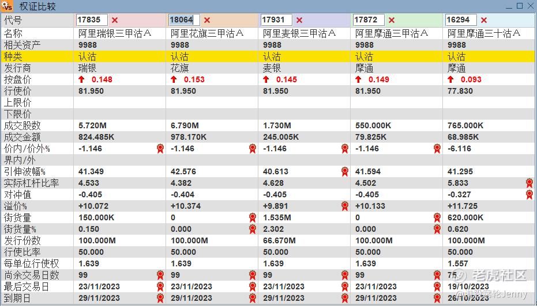Click the 成交金额 value 68.985K

pos(463,137)
